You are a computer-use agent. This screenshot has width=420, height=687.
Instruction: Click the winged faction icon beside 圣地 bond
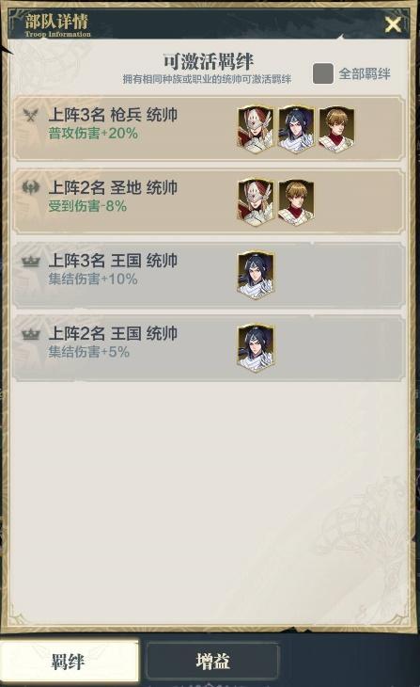(x=31, y=187)
